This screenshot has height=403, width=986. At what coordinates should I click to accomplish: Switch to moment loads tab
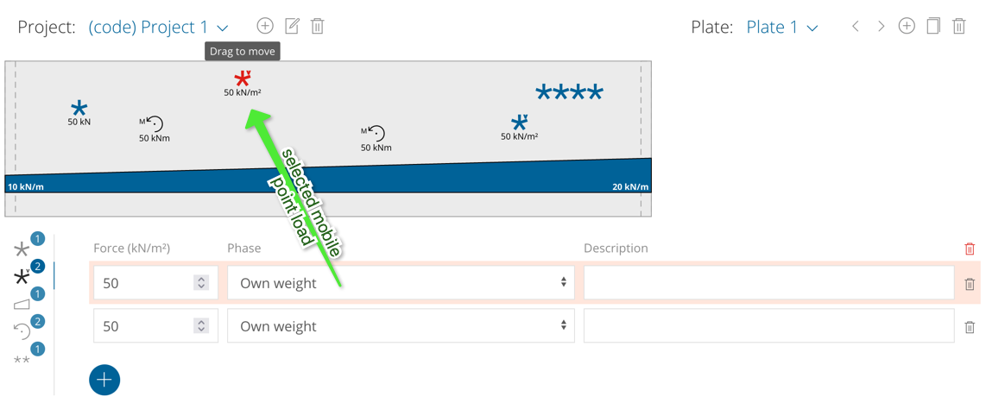pos(22,331)
